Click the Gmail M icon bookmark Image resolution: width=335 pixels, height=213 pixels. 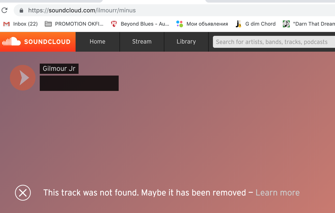[x=6, y=24]
